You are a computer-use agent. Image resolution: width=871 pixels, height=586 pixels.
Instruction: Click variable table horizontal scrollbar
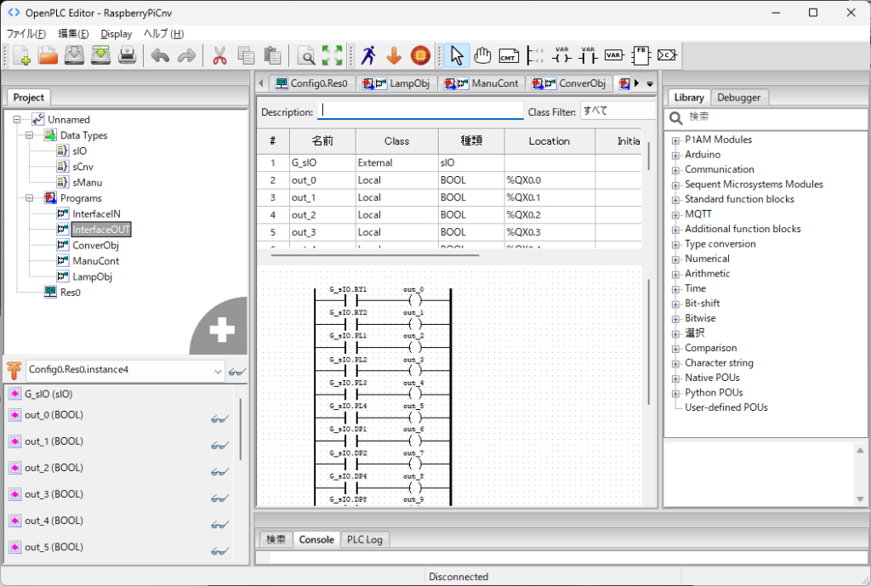[x=375, y=255]
